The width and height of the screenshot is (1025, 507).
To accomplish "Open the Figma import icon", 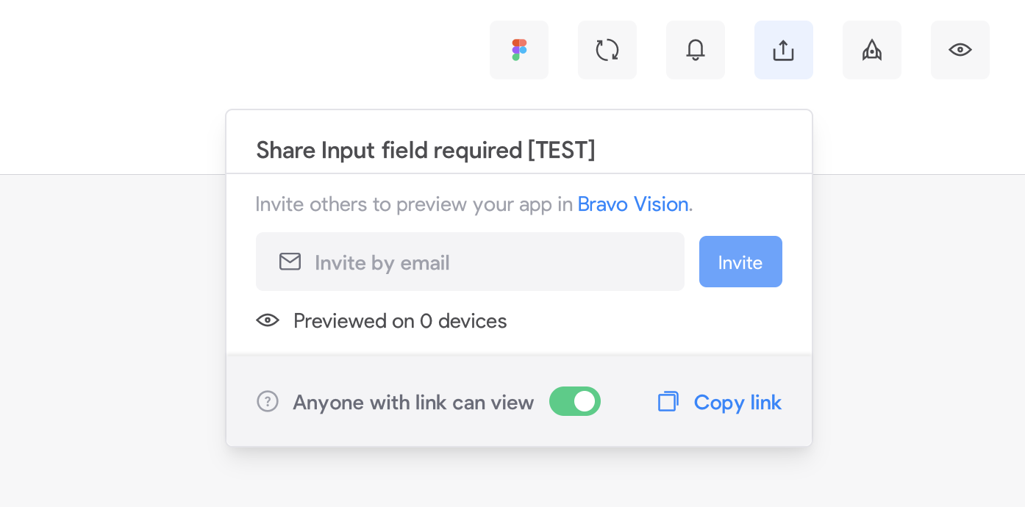I will 519,50.
